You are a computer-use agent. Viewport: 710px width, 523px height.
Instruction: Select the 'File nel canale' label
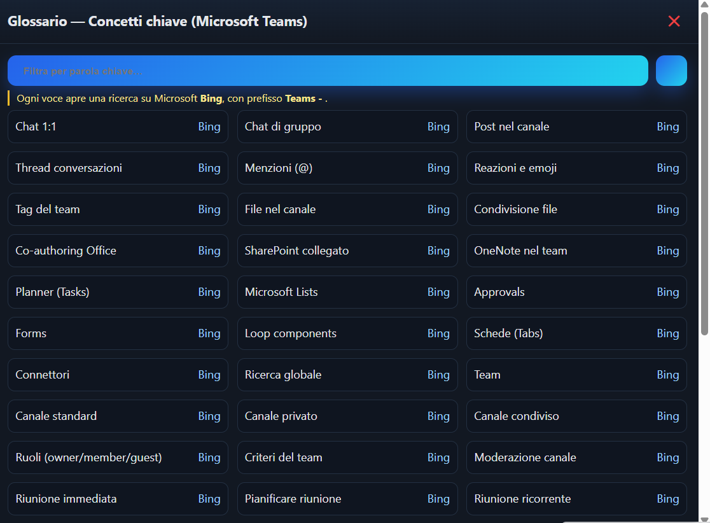point(281,209)
